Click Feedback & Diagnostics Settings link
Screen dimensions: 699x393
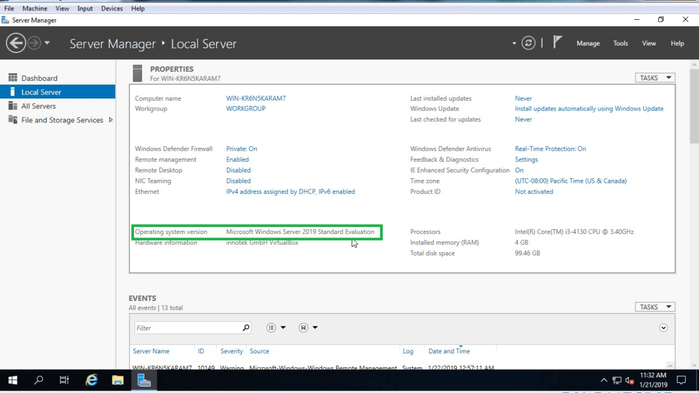point(526,160)
